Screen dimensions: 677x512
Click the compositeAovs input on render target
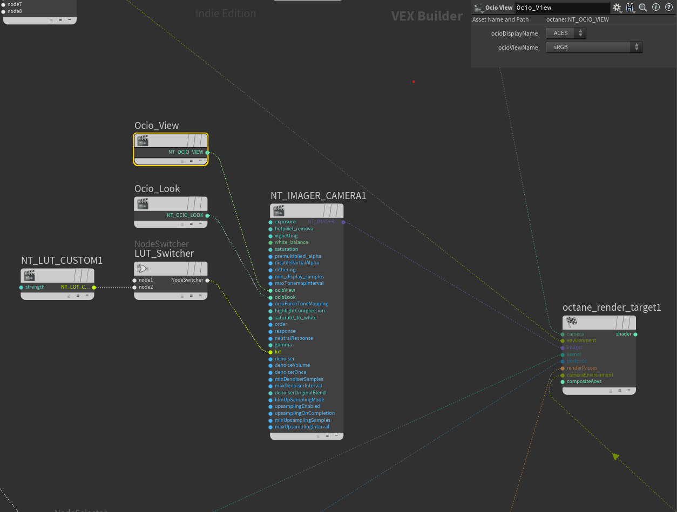coord(563,381)
